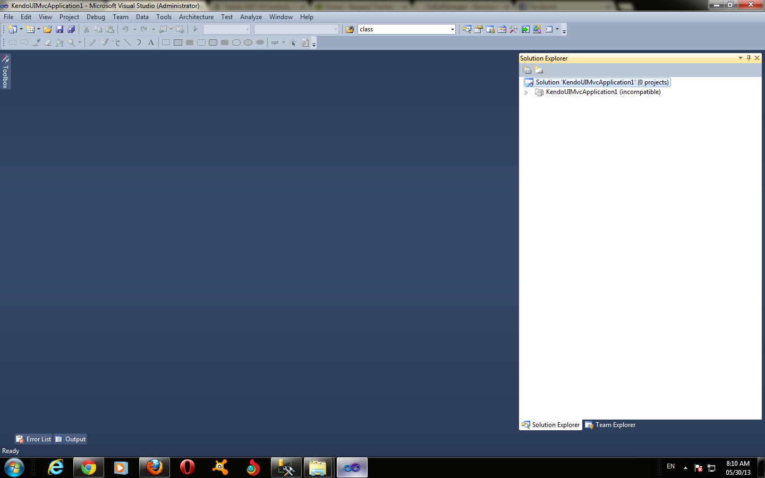Click the Redo arrow icon
Viewport: 765px width, 478px height.
click(144, 29)
